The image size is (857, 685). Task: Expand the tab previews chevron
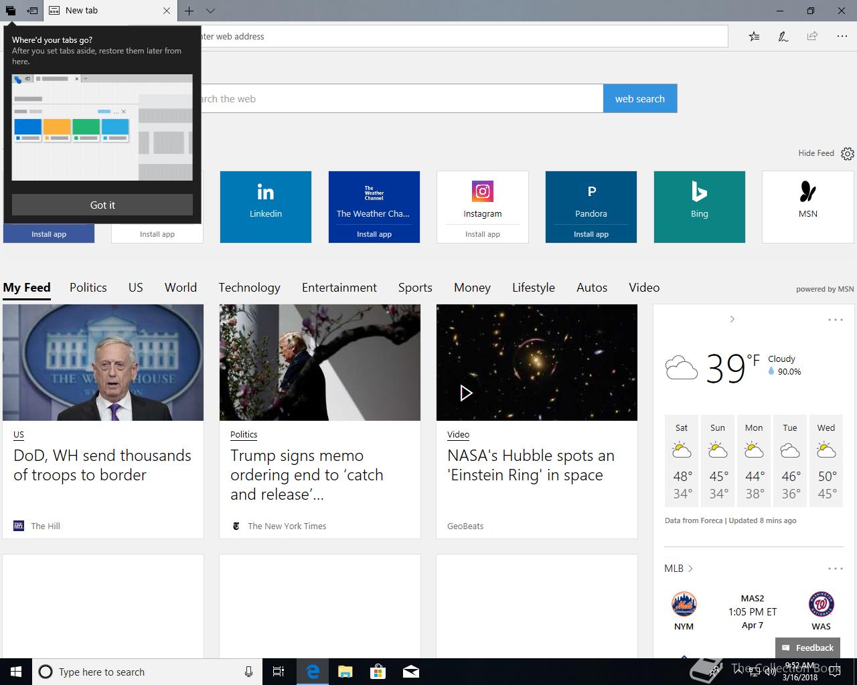point(210,11)
